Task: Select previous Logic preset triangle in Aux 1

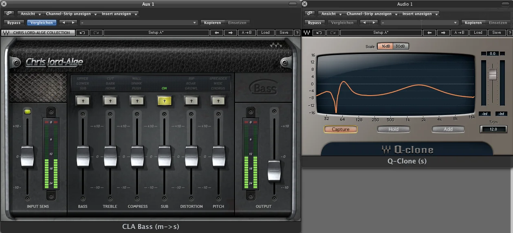Action: point(64,22)
